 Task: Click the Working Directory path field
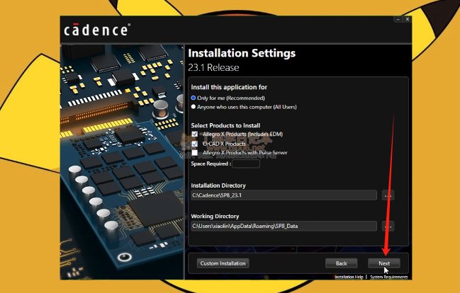[x=284, y=226]
